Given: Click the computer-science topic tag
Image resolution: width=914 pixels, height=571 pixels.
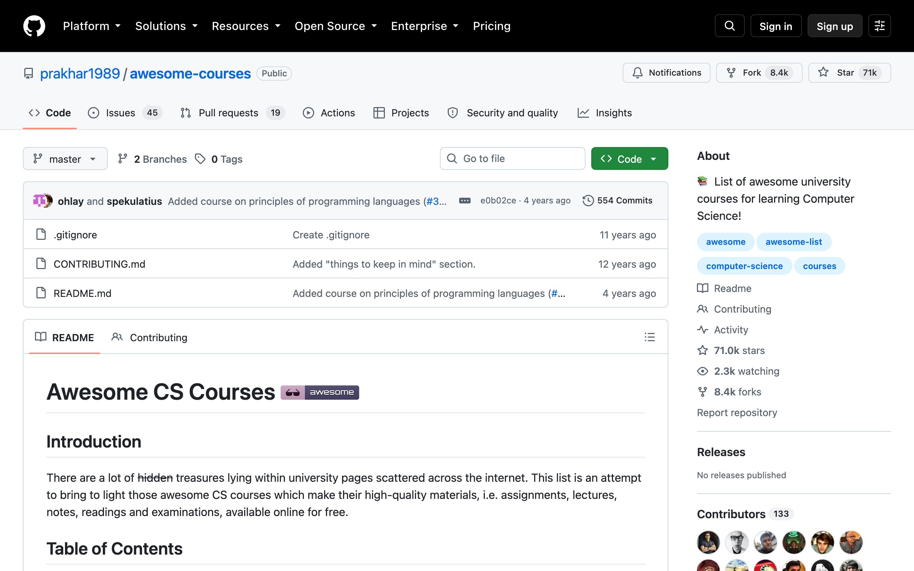Looking at the screenshot, I should click(x=744, y=266).
